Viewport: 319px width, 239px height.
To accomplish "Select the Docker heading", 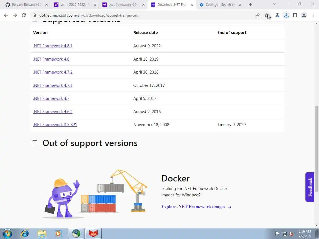I will pyautogui.click(x=175, y=178).
